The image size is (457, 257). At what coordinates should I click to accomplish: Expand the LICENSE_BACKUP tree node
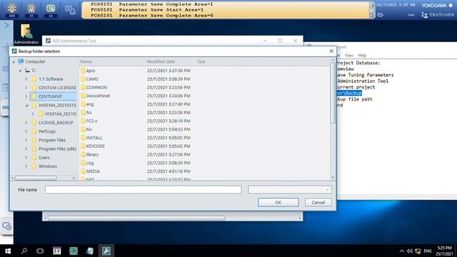tap(26, 123)
